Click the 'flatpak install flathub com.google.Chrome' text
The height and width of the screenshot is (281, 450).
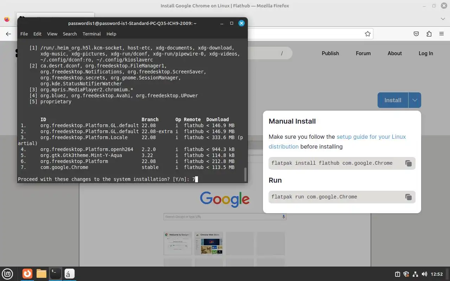[332, 163]
